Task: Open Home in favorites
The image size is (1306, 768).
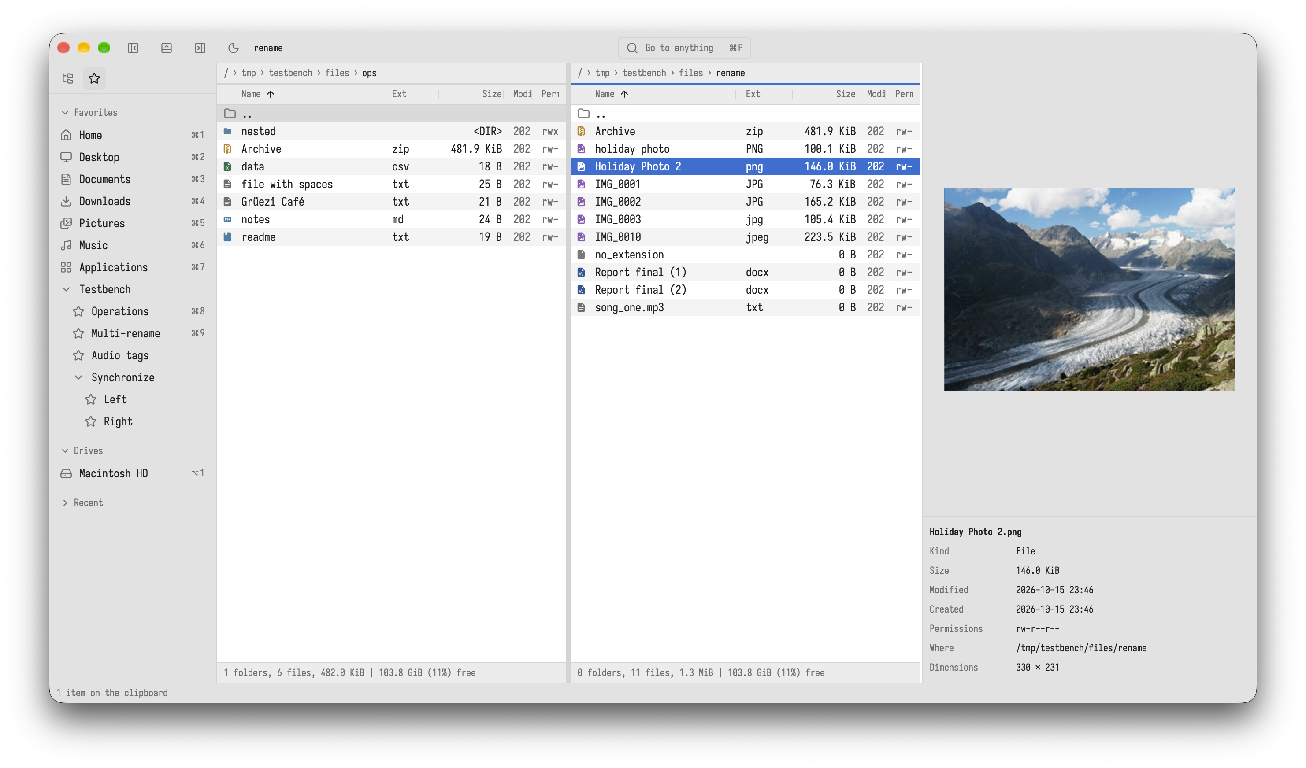Action: (133, 135)
